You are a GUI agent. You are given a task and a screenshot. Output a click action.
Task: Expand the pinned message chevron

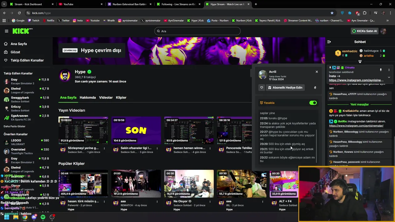coord(389,77)
